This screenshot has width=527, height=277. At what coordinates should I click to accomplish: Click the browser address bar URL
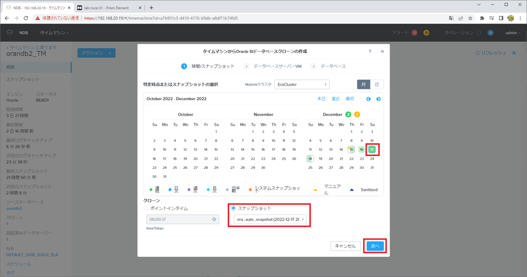tap(161, 18)
